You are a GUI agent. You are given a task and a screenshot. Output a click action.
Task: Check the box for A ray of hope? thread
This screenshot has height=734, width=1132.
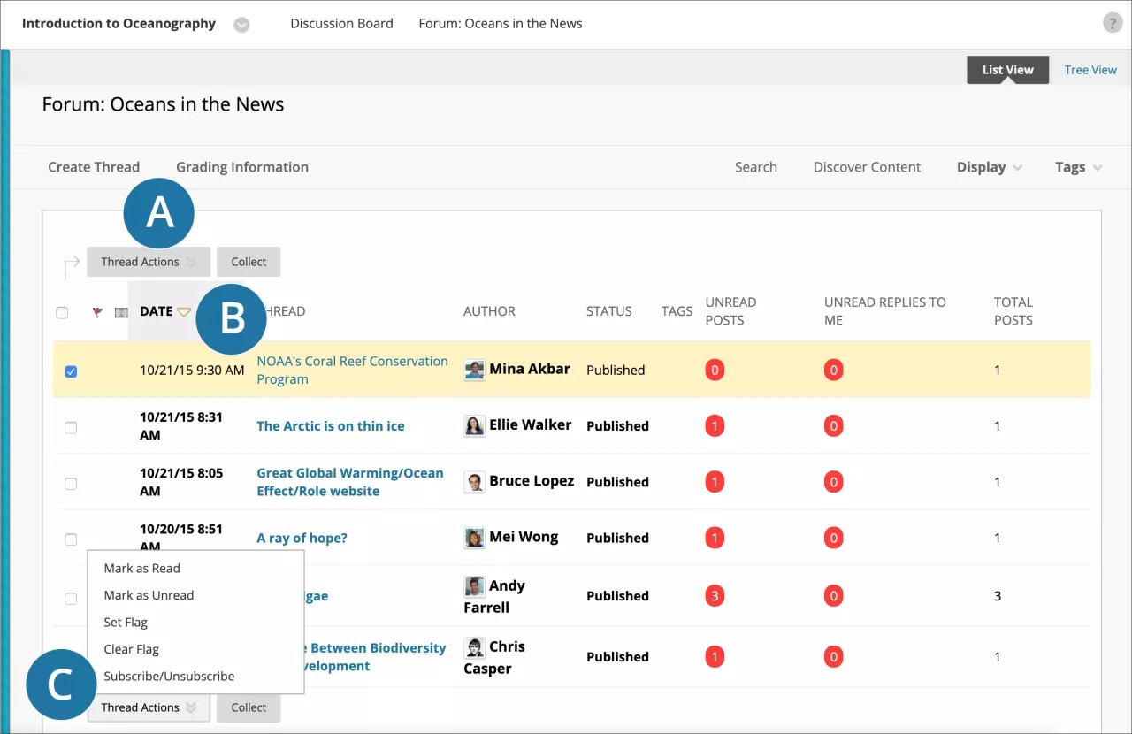(71, 541)
